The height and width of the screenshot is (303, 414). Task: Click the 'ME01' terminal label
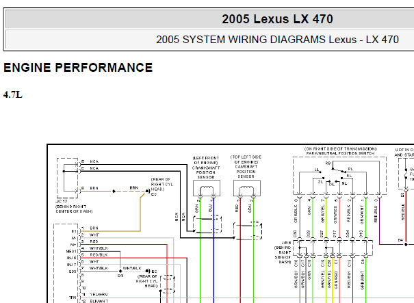coord(71,252)
